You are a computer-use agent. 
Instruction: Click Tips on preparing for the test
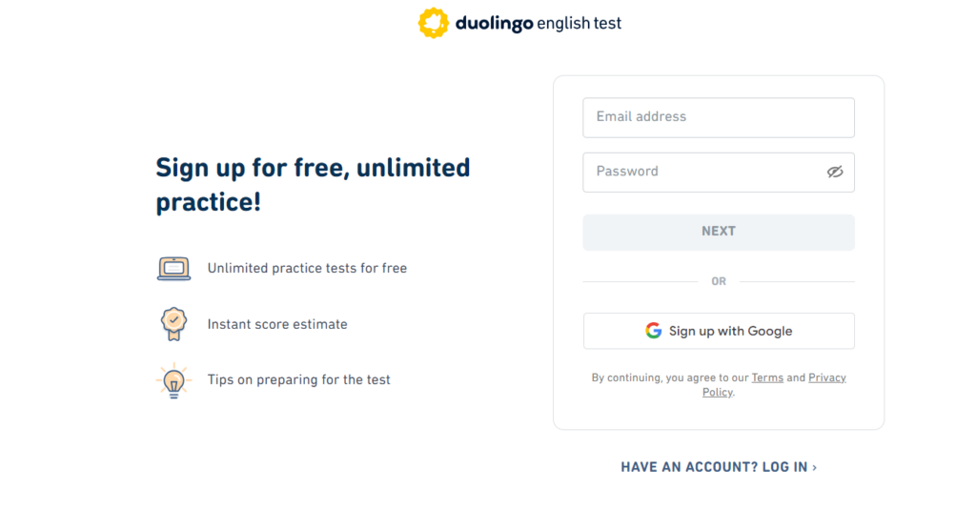298,380
